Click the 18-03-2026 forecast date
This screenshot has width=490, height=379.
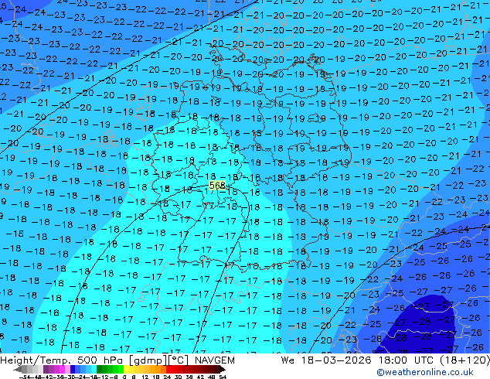pos(336,360)
